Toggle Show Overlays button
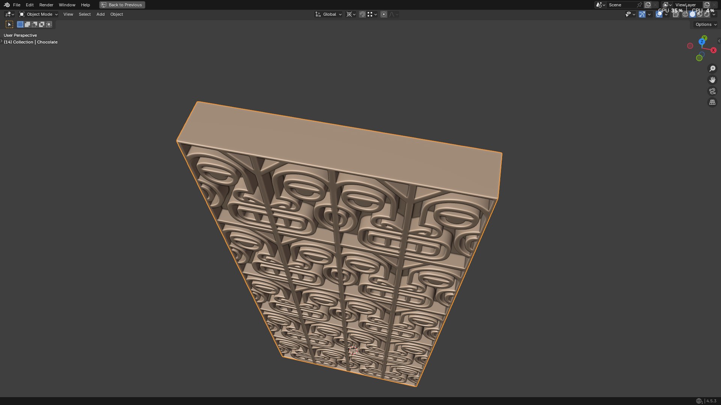This screenshot has height=405, width=721. click(659, 14)
